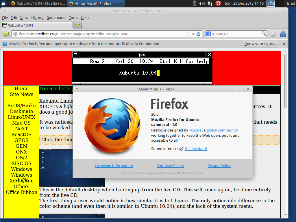This screenshot has width=296, height=222.
Task: Open the Downloads arrow button
Action: click(273, 34)
